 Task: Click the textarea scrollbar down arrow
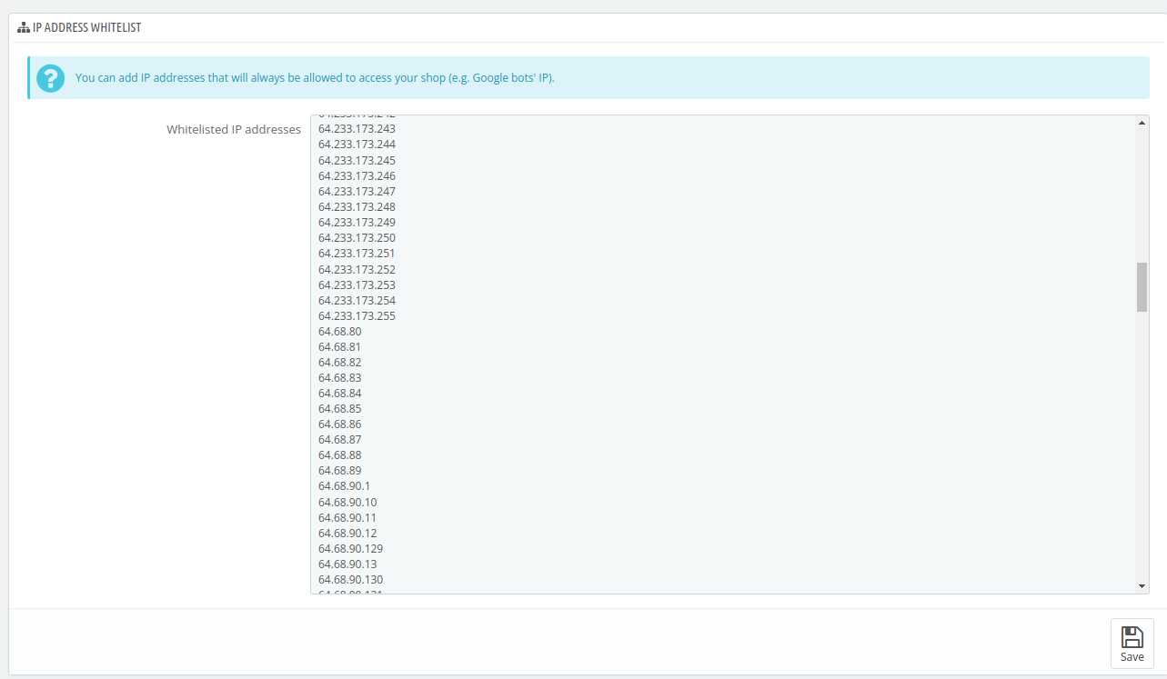pyautogui.click(x=1142, y=586)
